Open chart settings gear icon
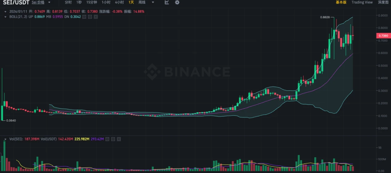Viewport: 391px width, 173px height. (x=177, y=2)
